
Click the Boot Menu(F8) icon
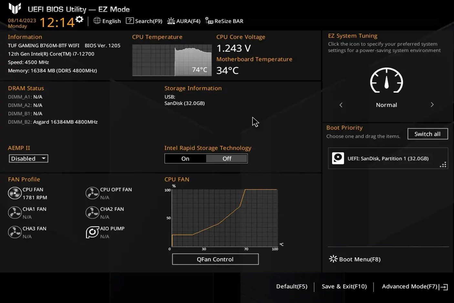333,259
